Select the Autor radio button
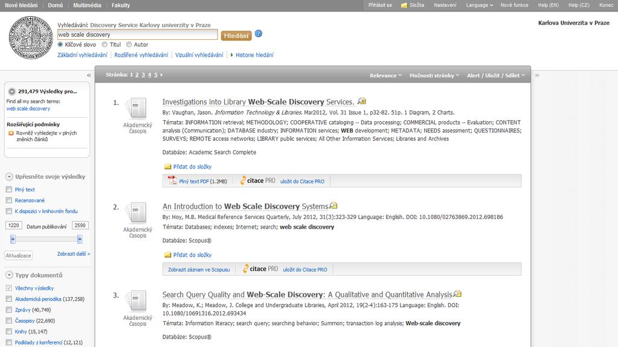 click(129, 45)
